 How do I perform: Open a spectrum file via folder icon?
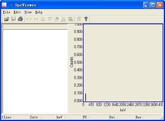7,19
